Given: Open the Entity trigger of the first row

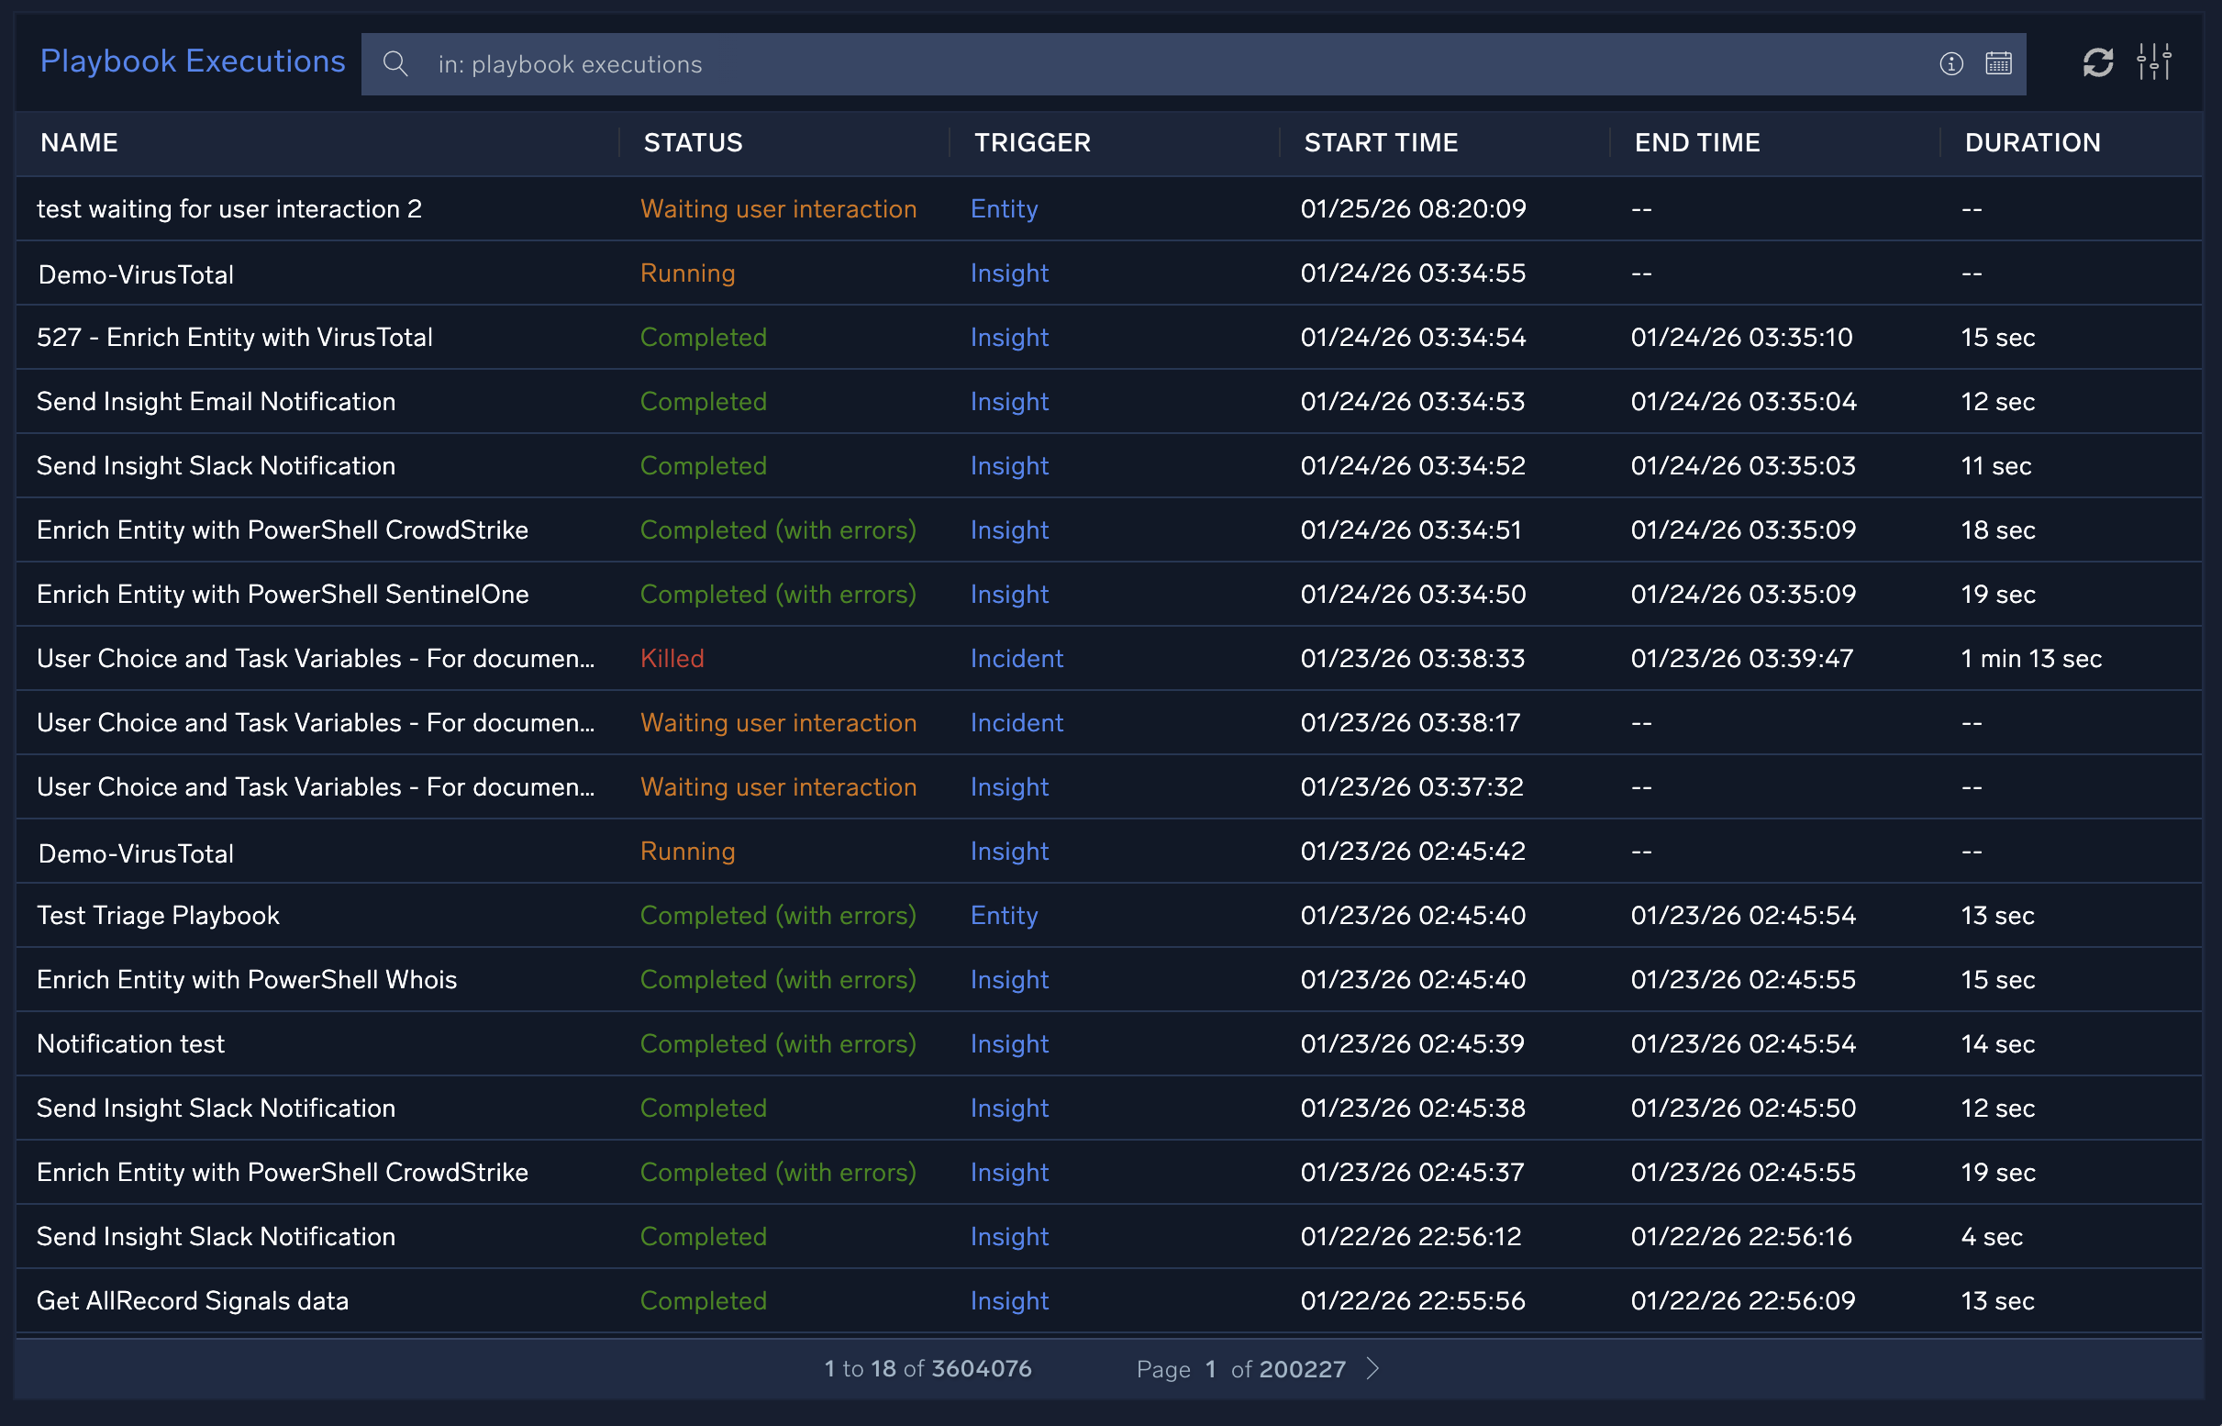Looking at the screenshot, I should 1004,209.
